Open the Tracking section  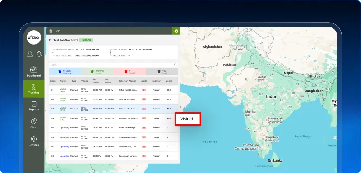[34, 89]
